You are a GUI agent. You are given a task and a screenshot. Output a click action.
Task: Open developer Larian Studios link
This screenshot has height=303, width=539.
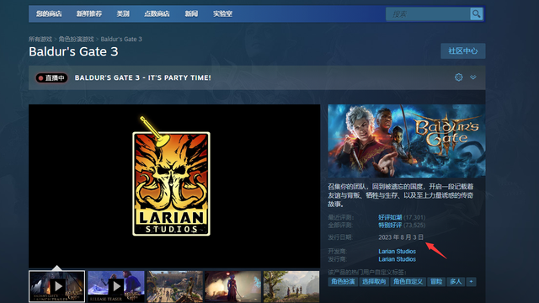pos(397,252)
